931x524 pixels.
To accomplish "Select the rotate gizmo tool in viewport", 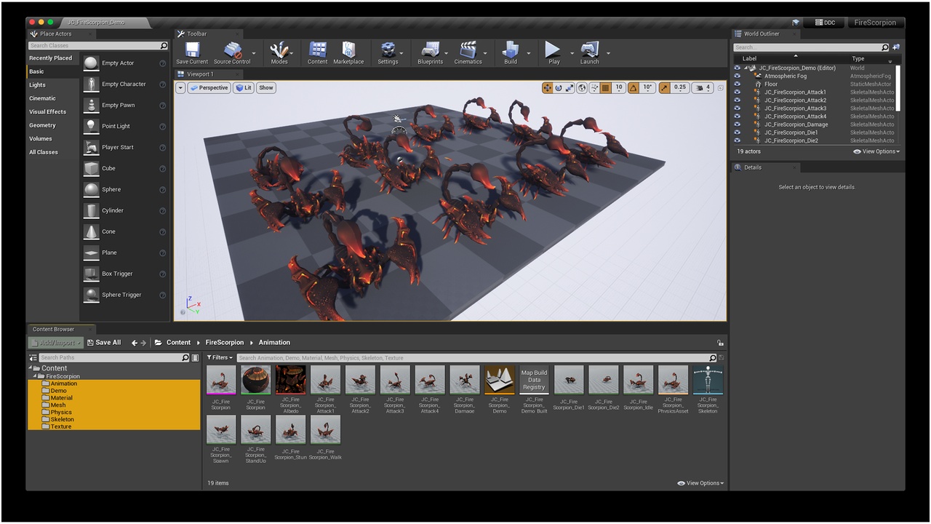I will tap(559, 87).
